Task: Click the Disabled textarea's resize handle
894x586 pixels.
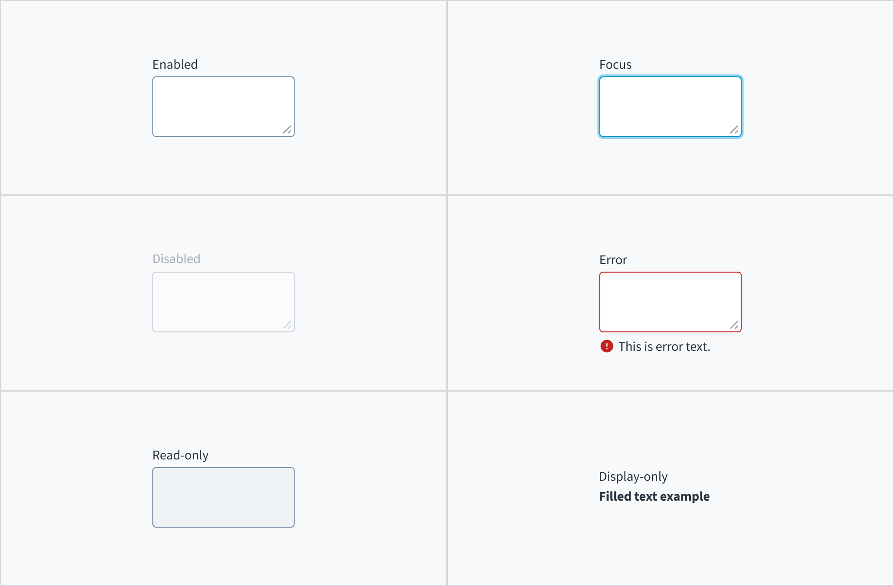Action: click(x=288, y=325)
